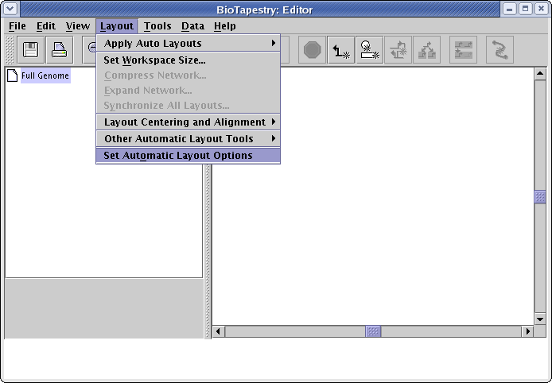Open the File menu

(17, 26)
